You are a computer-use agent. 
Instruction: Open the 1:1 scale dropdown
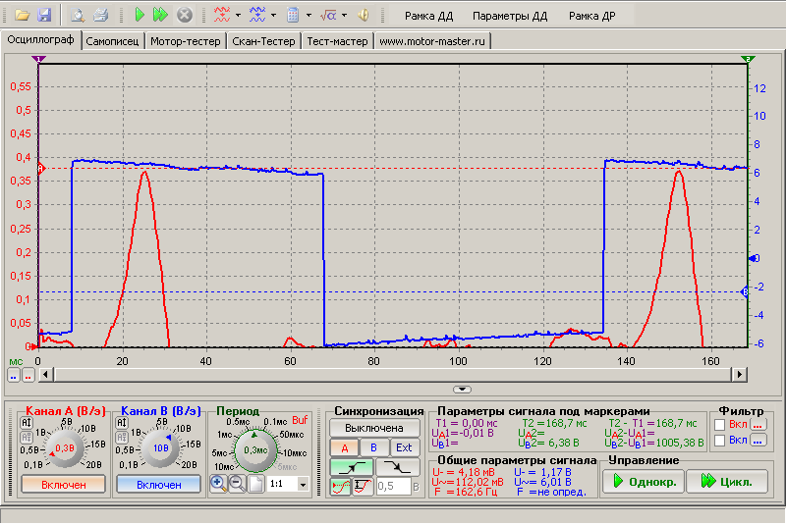coord(303,484)
